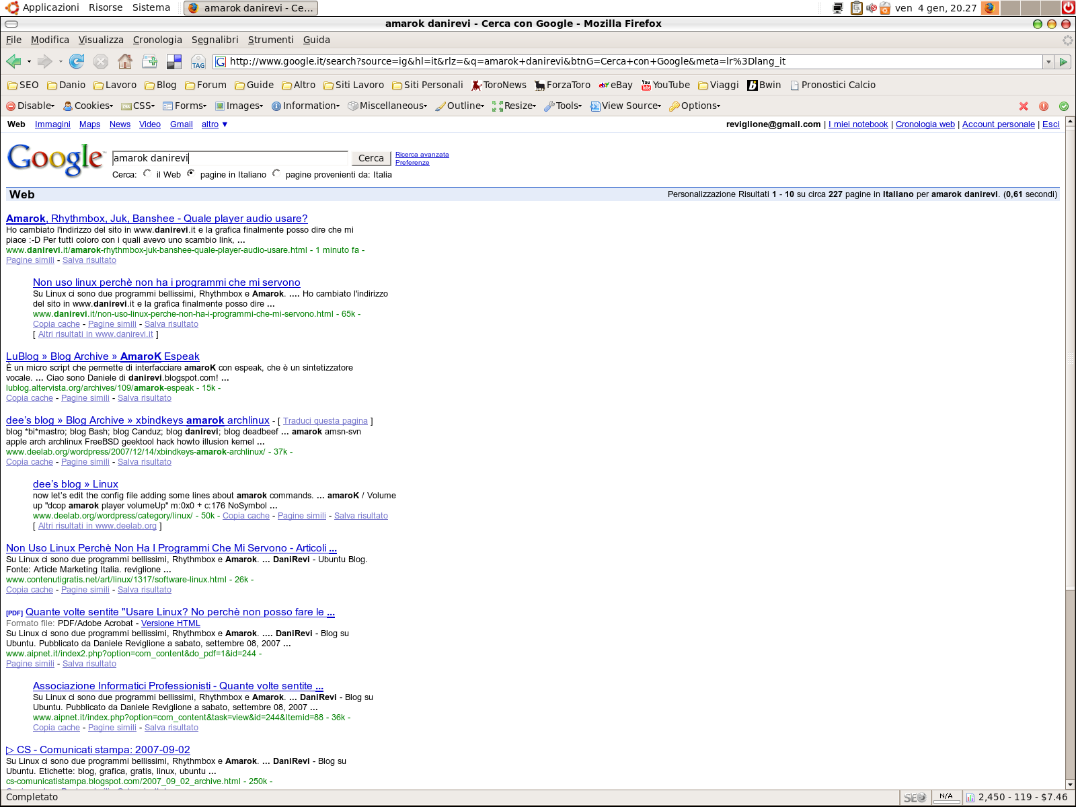Click the Ubuntu logo in top panel

pyautogui.click(x=11, y=8)
